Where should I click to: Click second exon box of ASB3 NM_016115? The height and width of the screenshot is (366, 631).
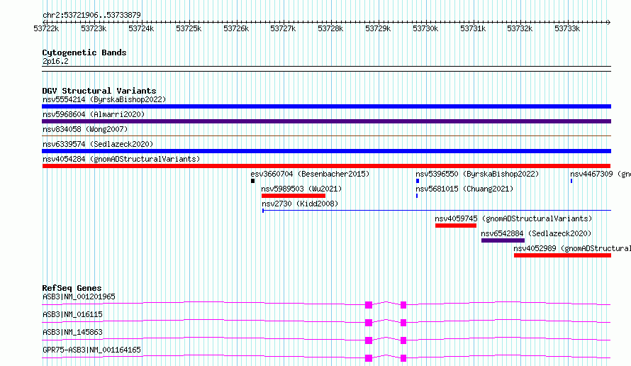pos(403,323)
